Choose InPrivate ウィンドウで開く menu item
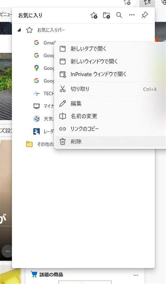 point(110,74)
